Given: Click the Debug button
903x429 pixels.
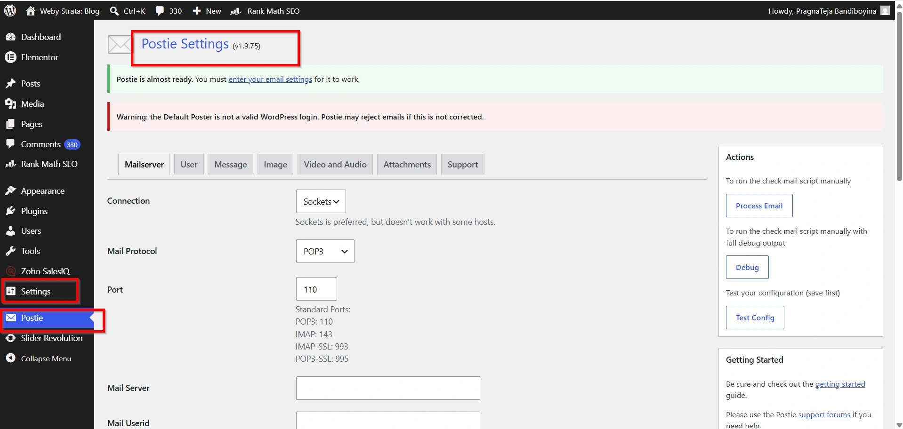Looking at the screenshot, I should point(747,267).
